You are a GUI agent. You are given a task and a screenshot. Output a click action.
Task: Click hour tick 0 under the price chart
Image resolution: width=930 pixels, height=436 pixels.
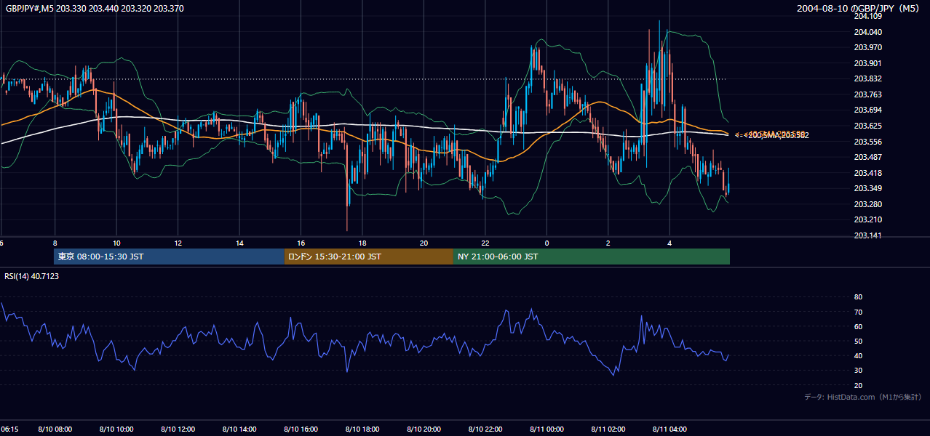pyautogui.click(x=547, y=243)
